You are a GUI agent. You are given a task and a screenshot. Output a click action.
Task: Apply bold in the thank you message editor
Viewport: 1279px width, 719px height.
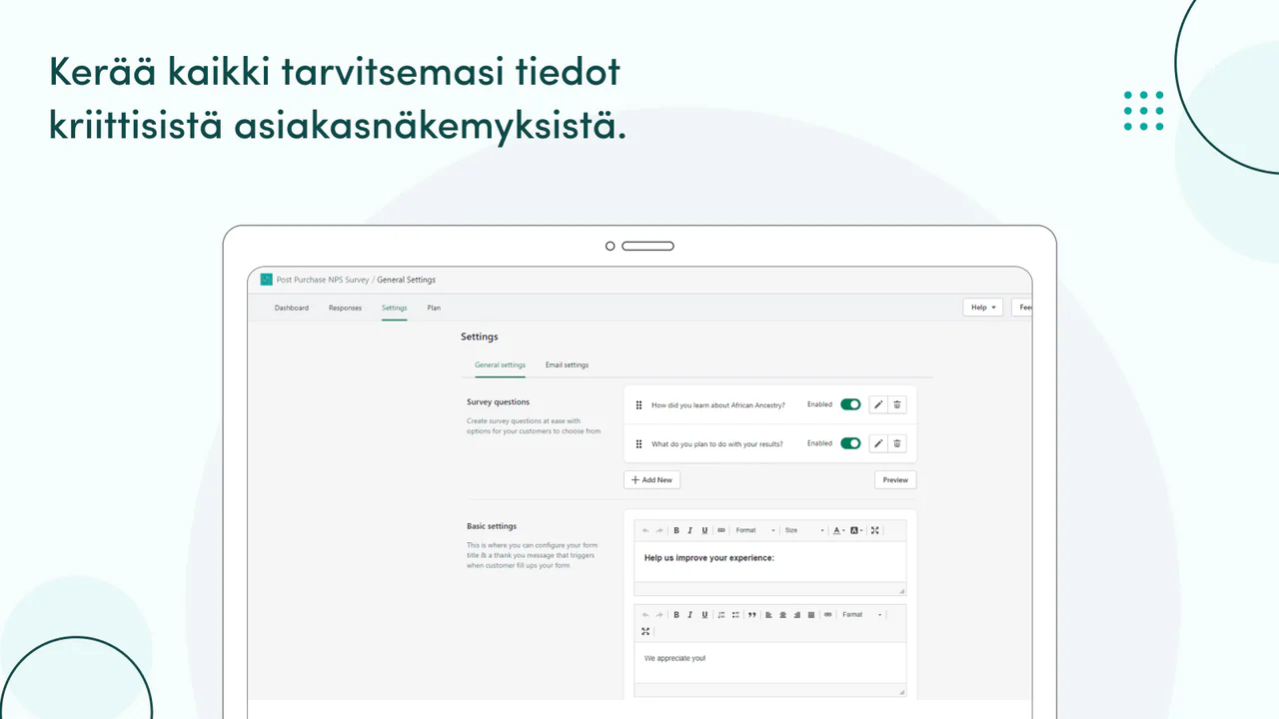[676, 615]
